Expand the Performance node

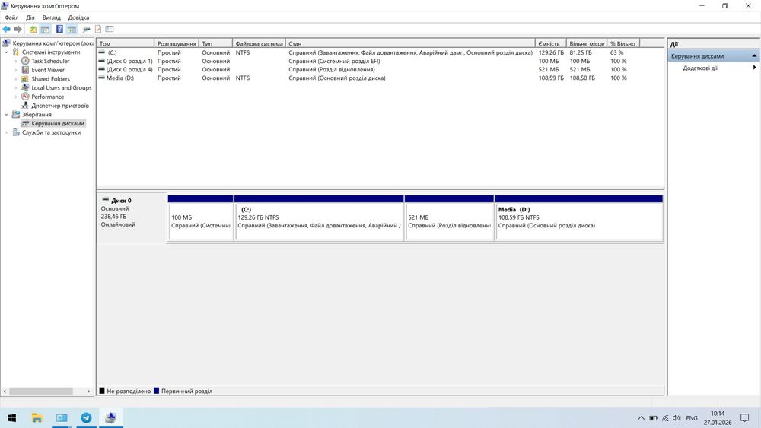tap(15, 97)
